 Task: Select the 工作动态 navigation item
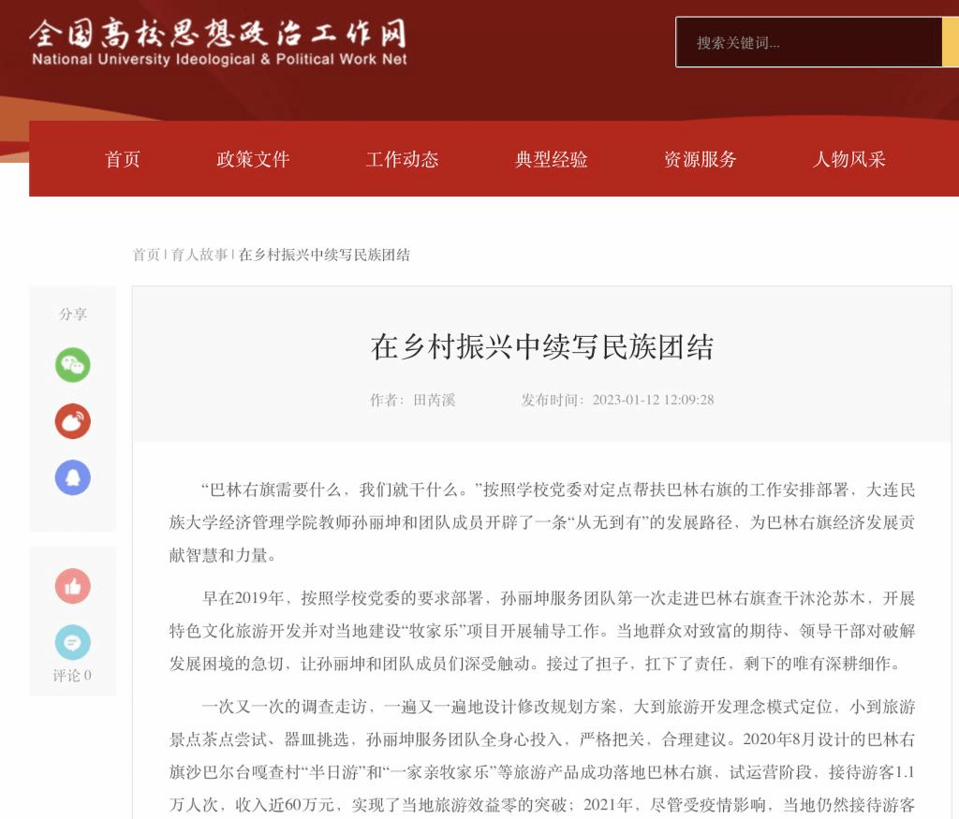coord(402,159)
